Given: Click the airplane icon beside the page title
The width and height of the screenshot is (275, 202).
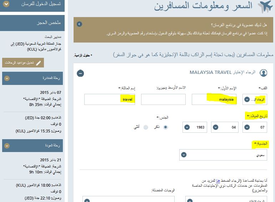Looking at the screenshot, I should [x=265, y=6].
